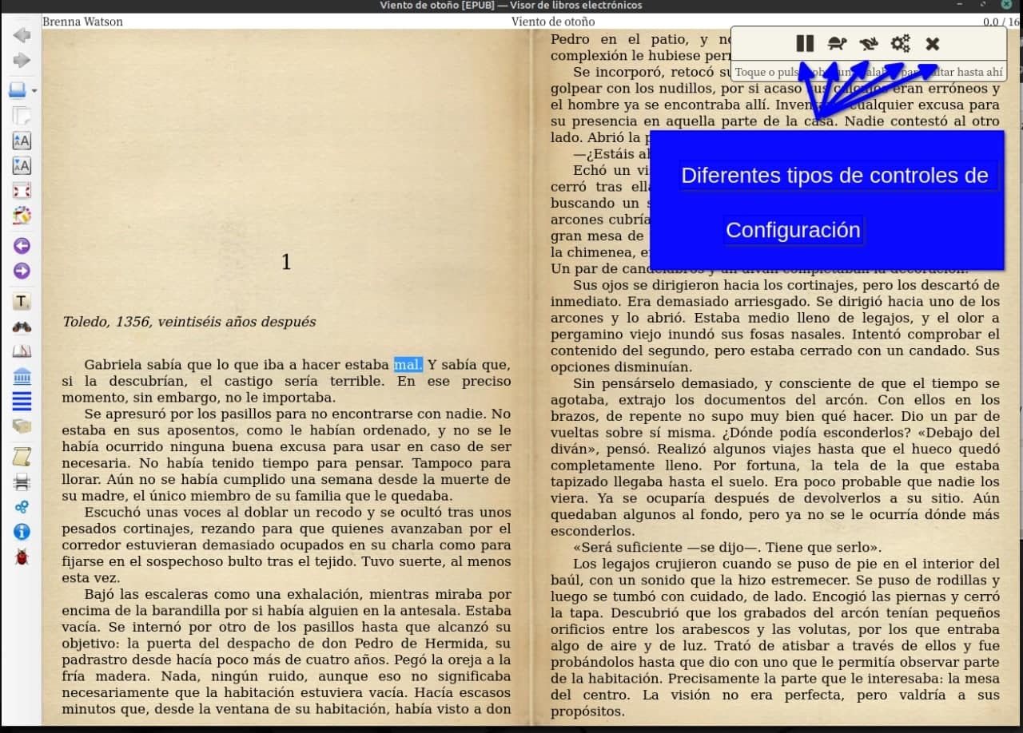Go forward with the grey right arrow
Viewport: 1023px width, 733px height.
click(x=22, y=61)
